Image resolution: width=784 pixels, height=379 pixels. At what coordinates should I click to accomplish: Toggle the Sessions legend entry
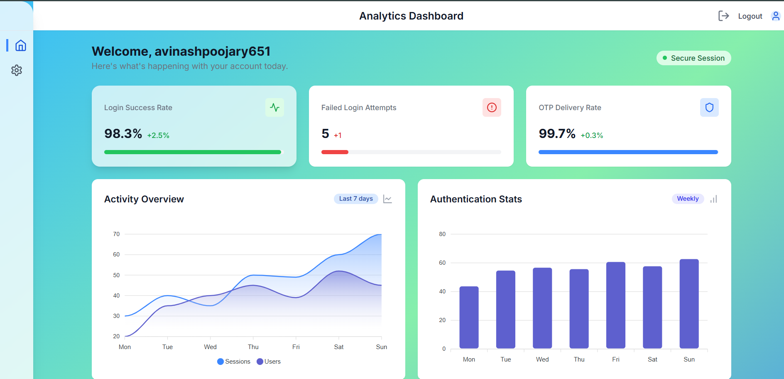234,362
